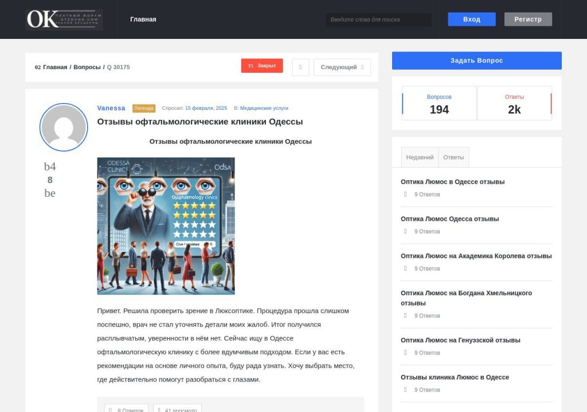Viewport: 587px width, 412px height.
Task: Open the Медицинские услуги category link
Action: [264, 108]
